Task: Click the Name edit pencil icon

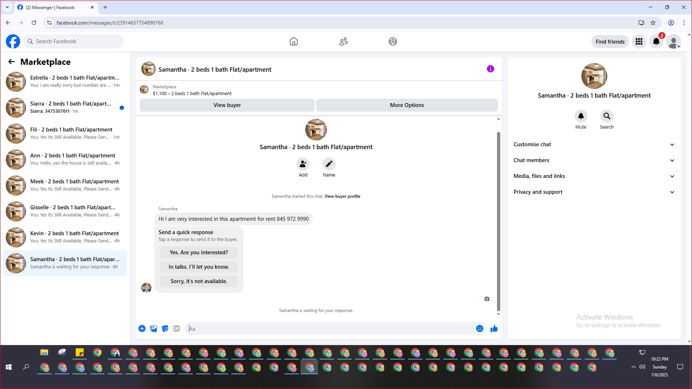Action: click(329, 164)
